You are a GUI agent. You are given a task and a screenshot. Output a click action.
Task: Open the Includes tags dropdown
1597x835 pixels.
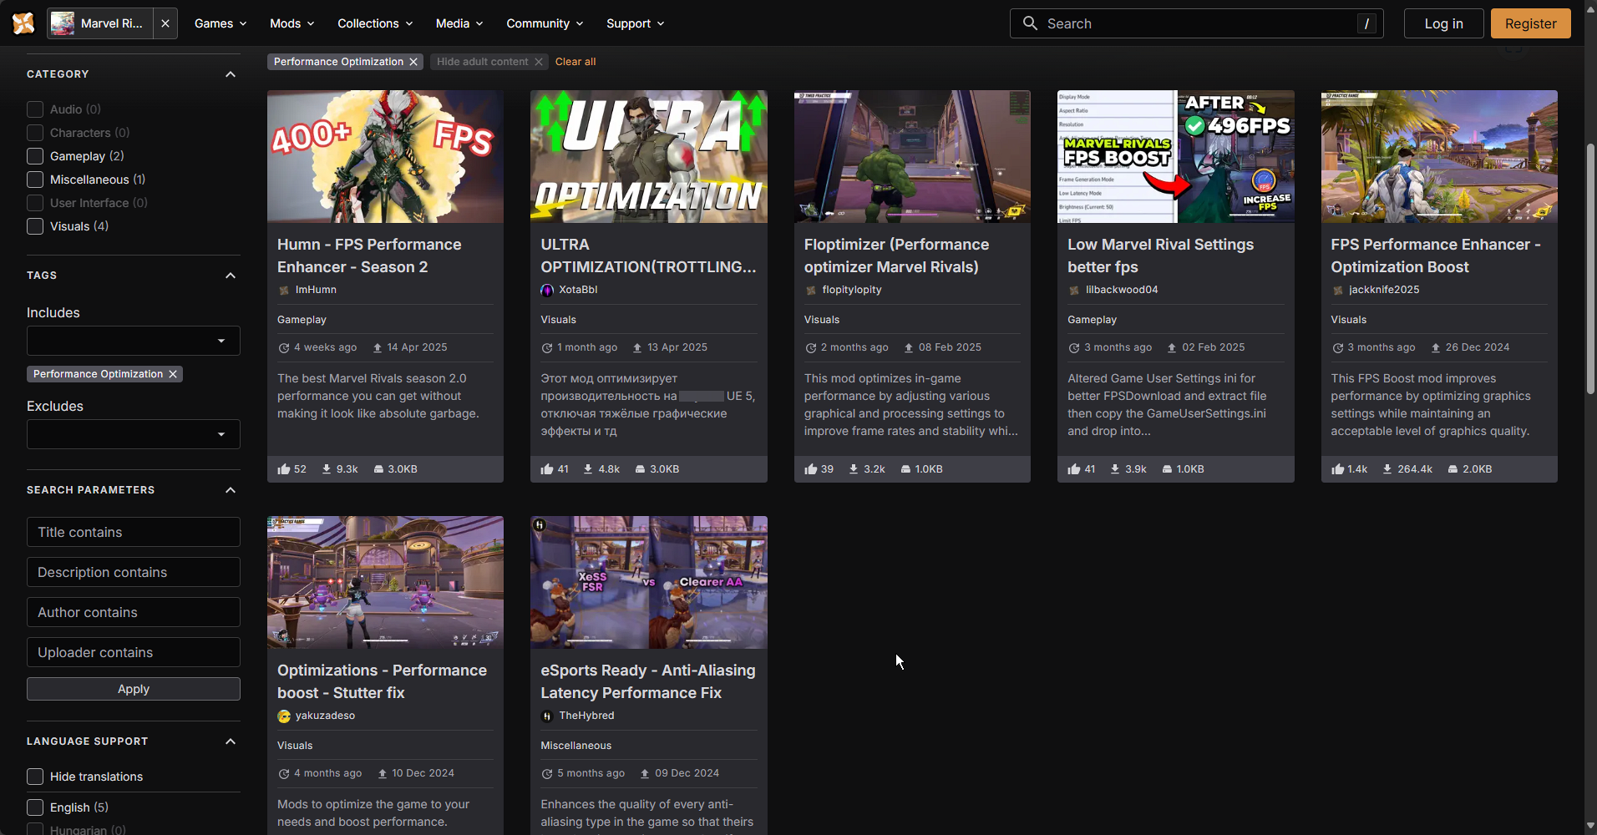(x=134, y=341)
